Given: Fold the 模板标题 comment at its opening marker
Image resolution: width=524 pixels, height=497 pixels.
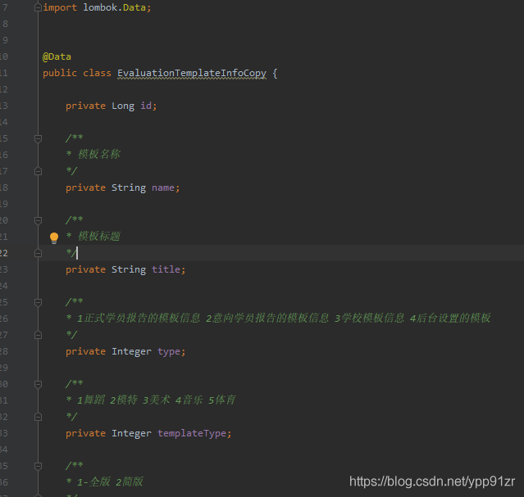Looking at the screenshot, I should [x=38, y=220].
